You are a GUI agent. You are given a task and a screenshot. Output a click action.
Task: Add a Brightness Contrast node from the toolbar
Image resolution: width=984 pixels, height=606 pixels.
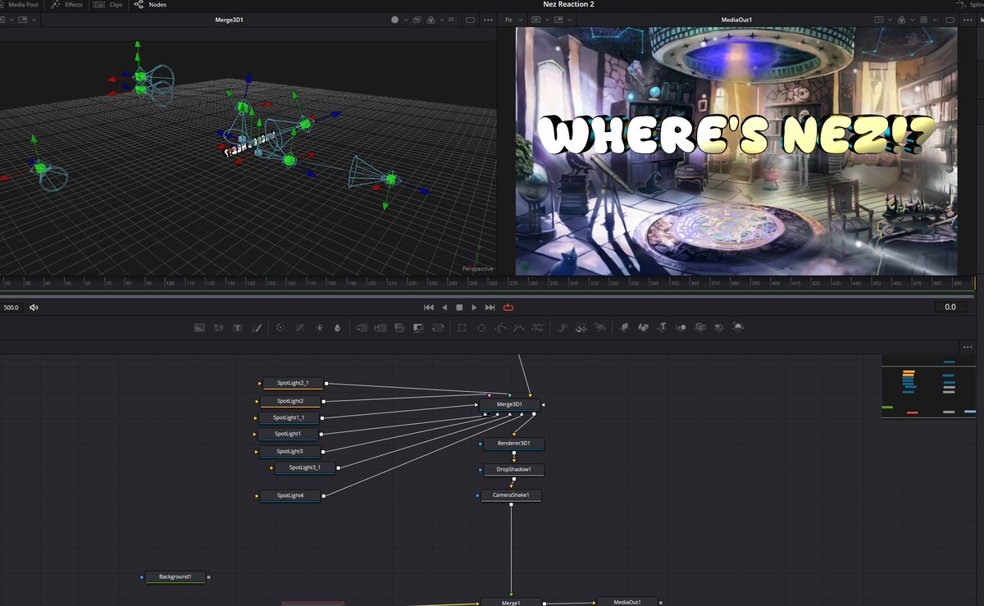(319, 328)
